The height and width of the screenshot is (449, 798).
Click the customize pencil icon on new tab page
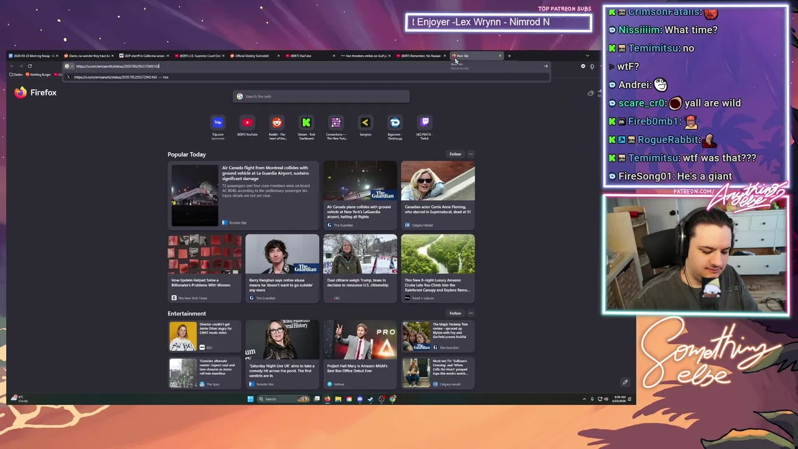click(625, 382)
